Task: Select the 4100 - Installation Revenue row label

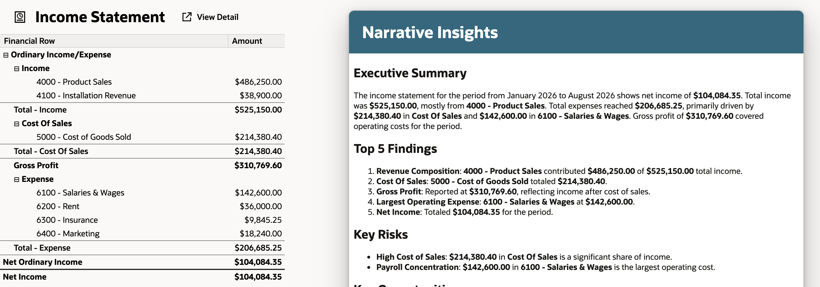Action: coord(86,96)
